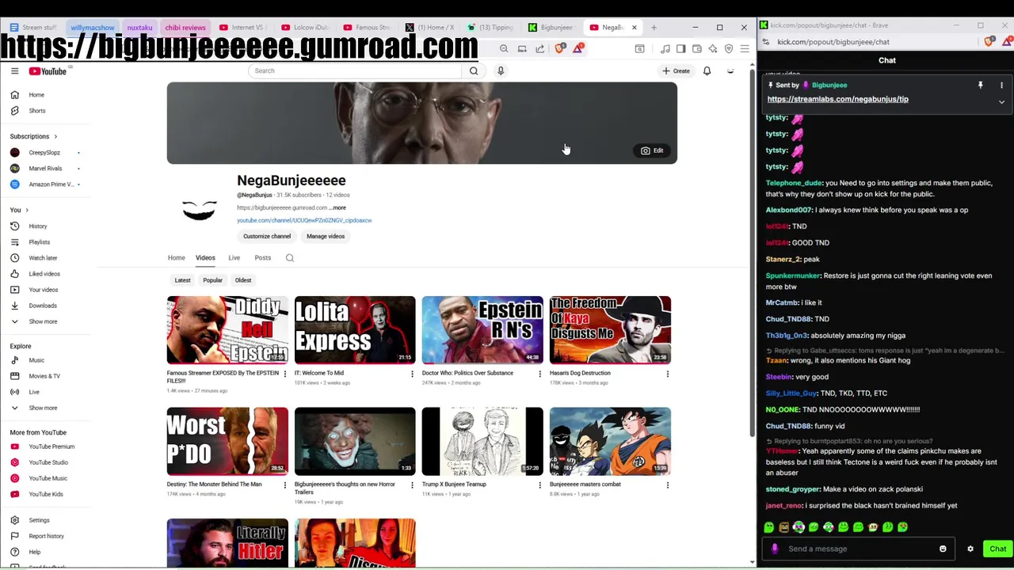Image resolution: width=1014 pixels, height=570 pixels.
Task: Open new browser tab plus button
Action: (654, 28)
